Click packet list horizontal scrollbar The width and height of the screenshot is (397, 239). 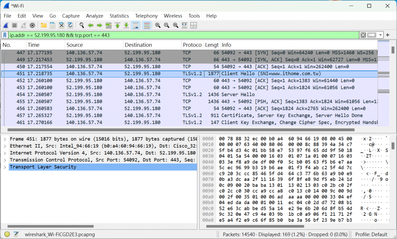[181, 130]
